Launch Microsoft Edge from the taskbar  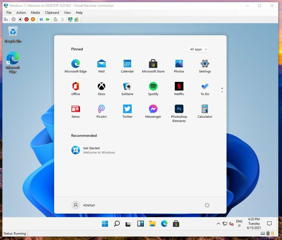164,224
